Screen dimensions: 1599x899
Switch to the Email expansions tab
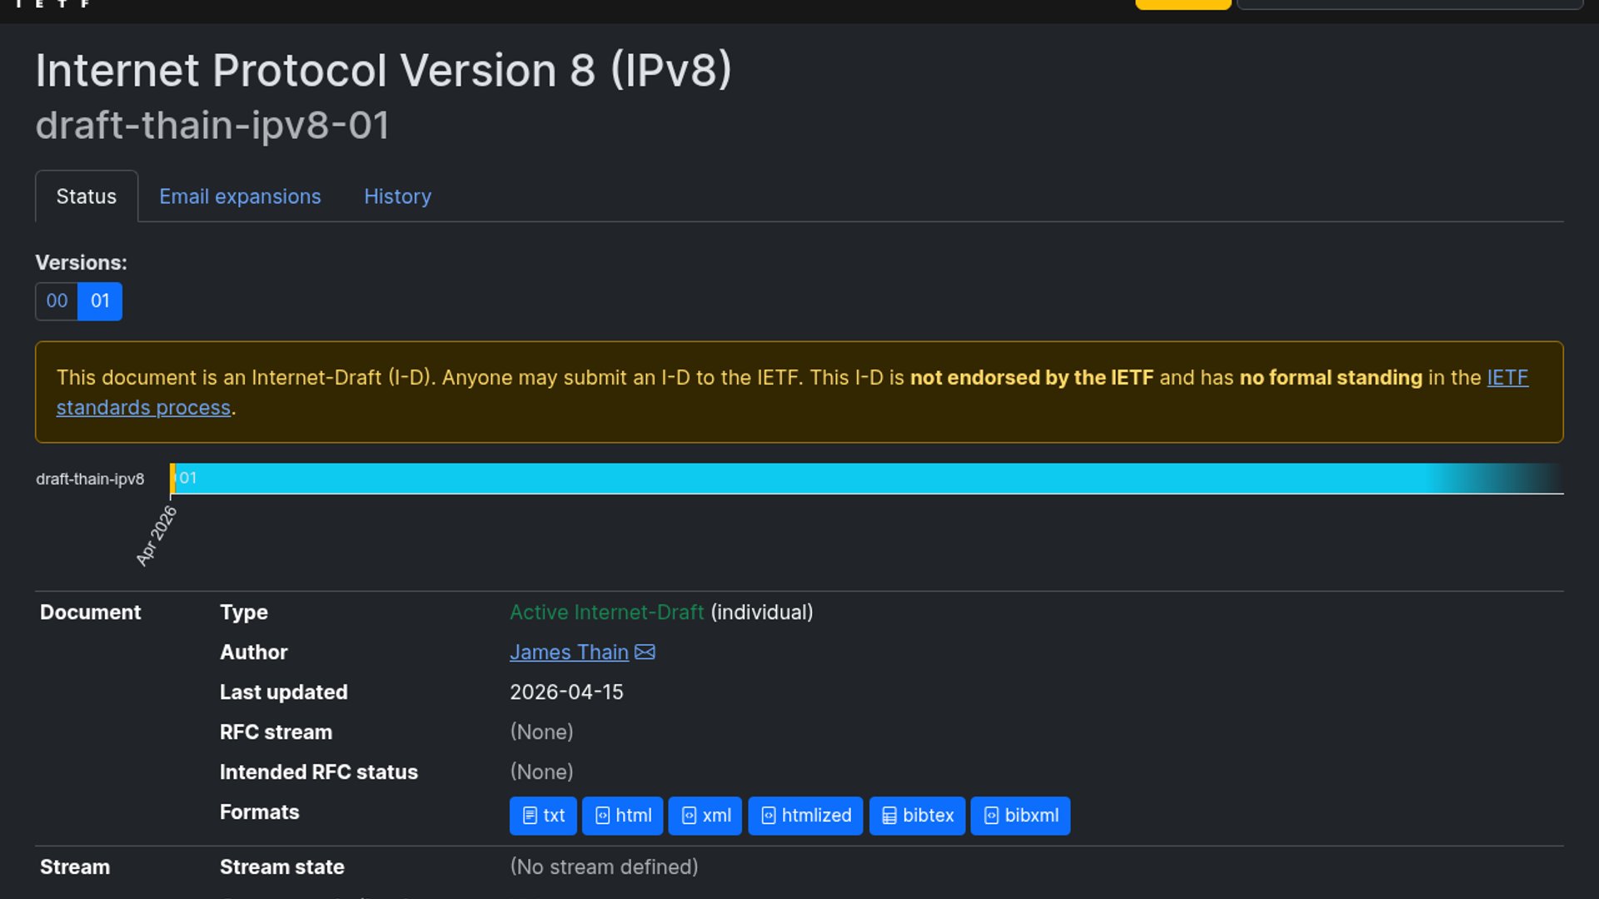tap(240, 196)
